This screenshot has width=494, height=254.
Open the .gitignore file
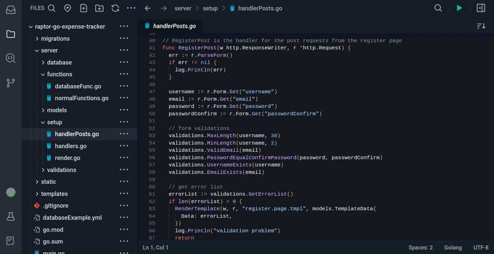click(x=55, y=206)
